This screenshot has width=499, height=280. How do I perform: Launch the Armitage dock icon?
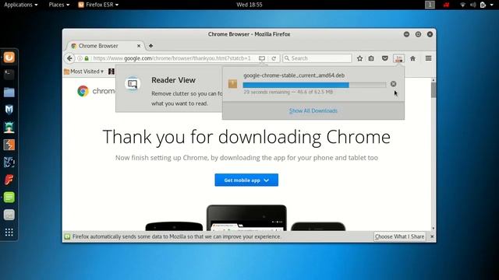[x=9, y=128]
